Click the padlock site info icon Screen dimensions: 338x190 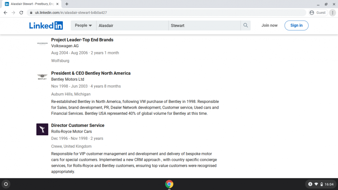point(31,13)
